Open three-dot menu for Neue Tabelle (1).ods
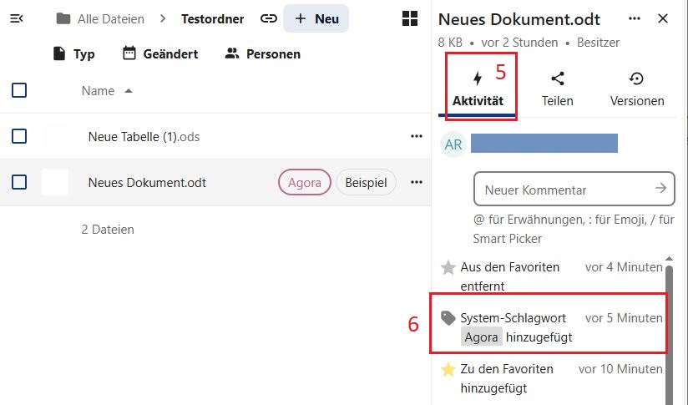 (x=417, y=136)
